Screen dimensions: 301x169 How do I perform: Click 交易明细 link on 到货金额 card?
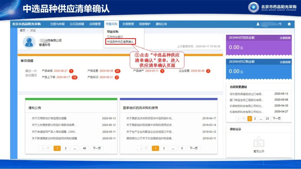(x=285, y=38)
